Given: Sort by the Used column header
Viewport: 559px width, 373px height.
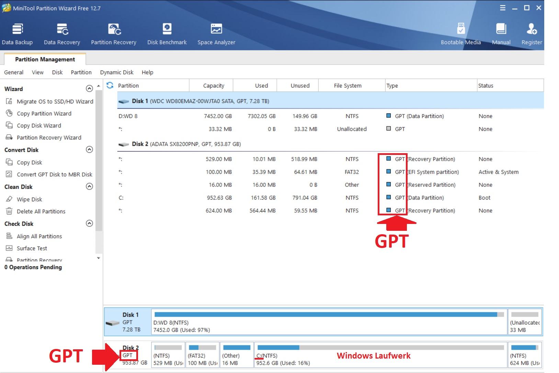Looking at the screenshot, I should 255,86.
